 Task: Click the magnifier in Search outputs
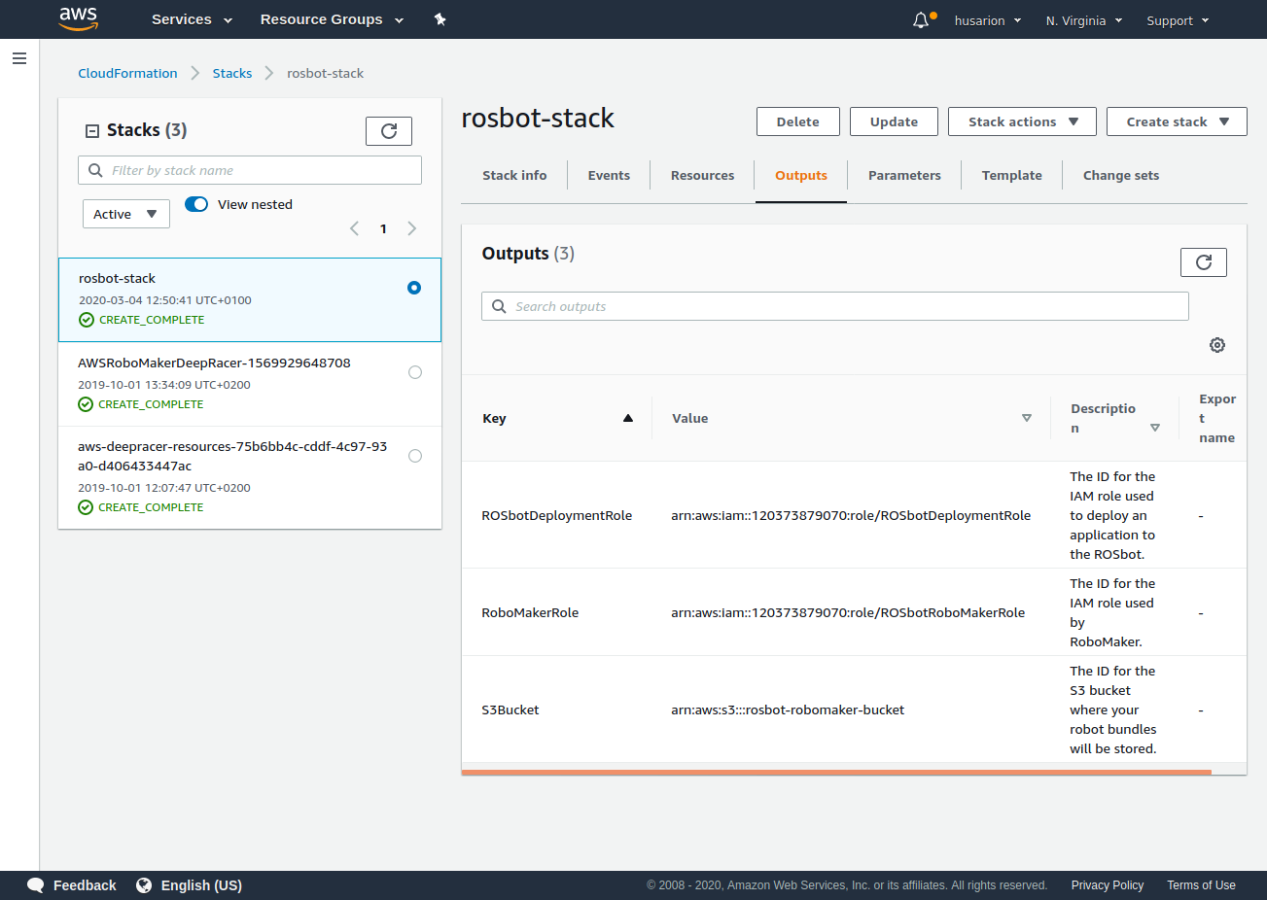click(x=499, y=306)
